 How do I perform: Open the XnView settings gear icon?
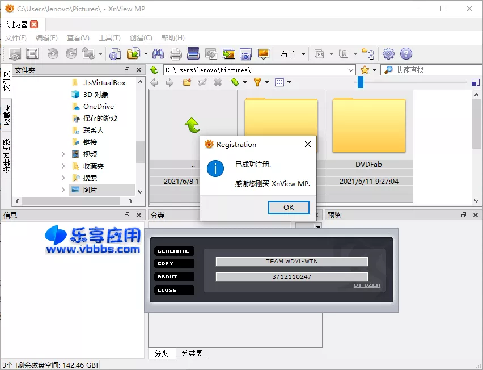click(x=388, y=53)
